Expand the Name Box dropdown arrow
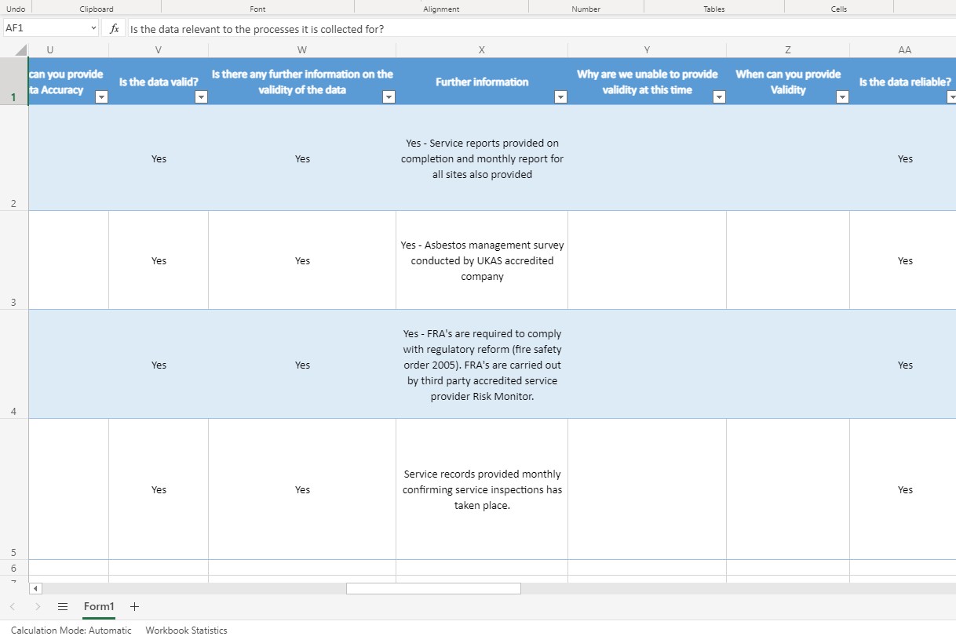956x636 pixels. pos(94,28)
